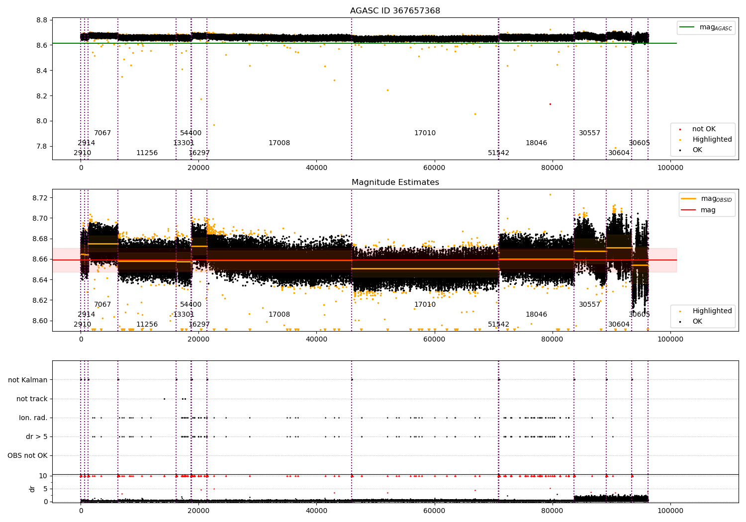The image size is (746, 522).
Task: Click obsid label 17010 in the top plot
Action: tap(425, 133)
